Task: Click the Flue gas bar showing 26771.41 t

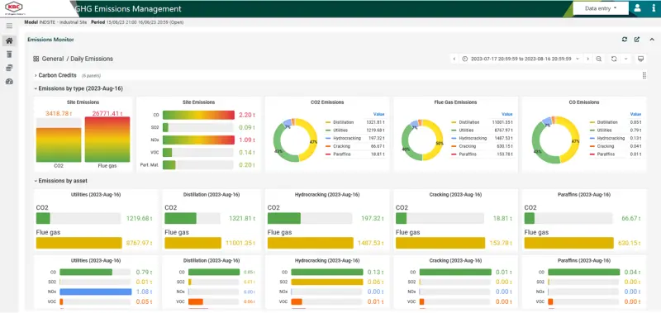Action: (x=107, y=140)
